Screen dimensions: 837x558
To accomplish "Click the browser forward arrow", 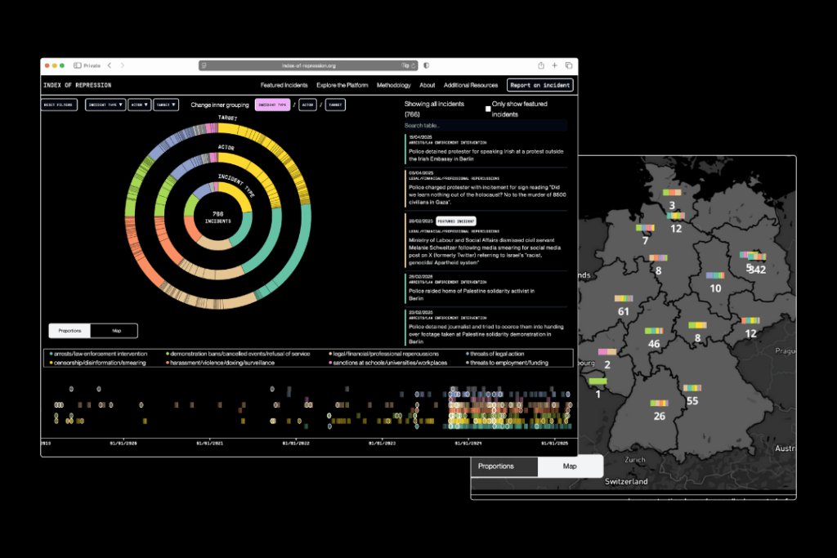I will click(x=121, y=65).
